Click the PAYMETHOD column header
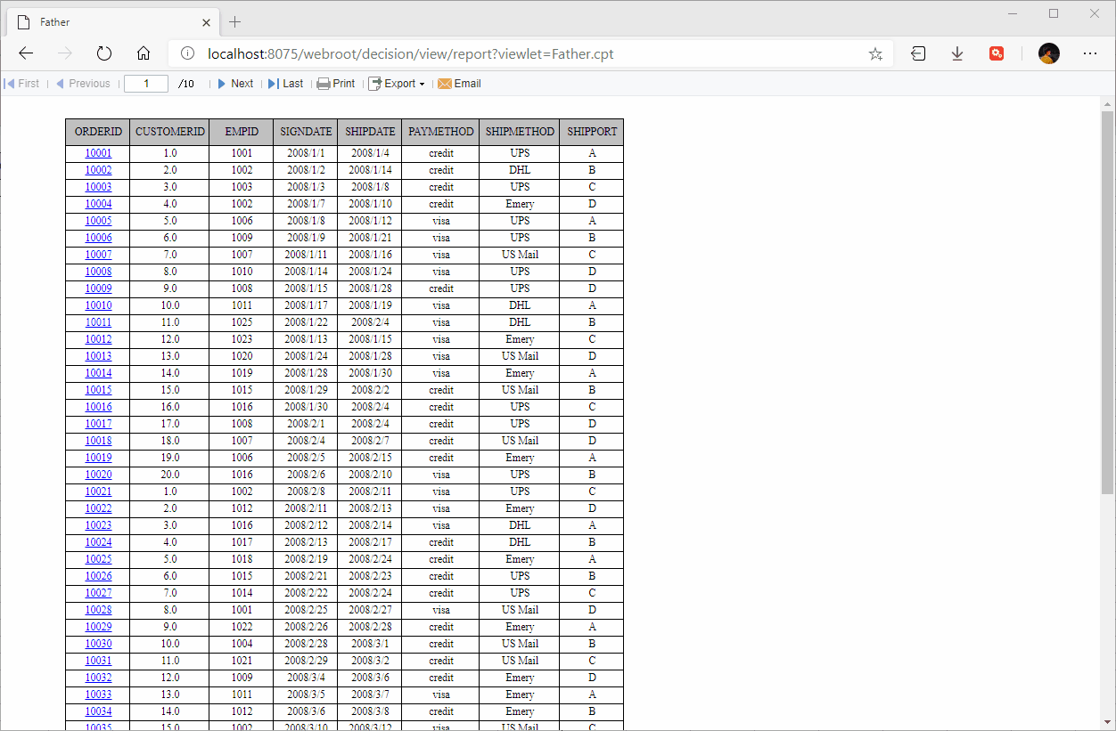The width and height of the screenshot is (1116, 731). (440, 132)
